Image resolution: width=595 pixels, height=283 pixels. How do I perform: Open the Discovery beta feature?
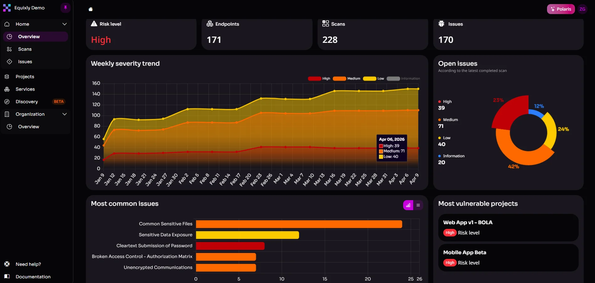pos(27,102)
